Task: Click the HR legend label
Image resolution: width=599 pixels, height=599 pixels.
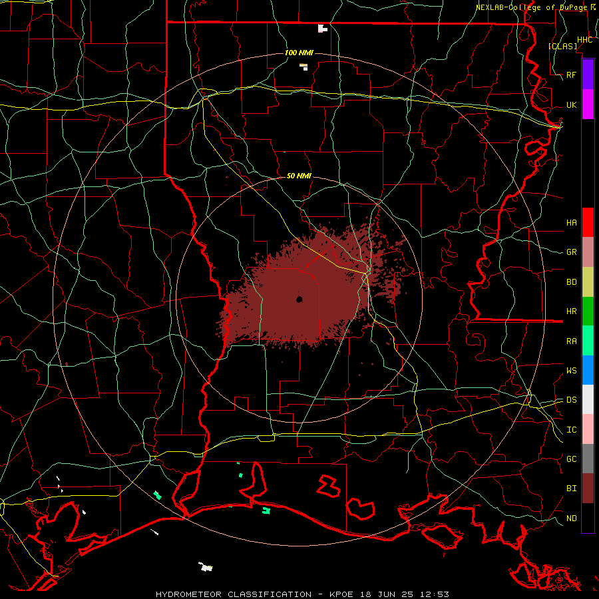Action: click(x=571, y=311)
